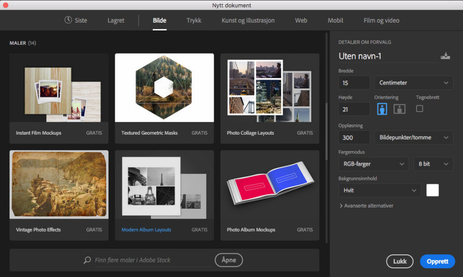Switch to the Web tab
This screenshot has width=463, height=277.
(301, 20)
